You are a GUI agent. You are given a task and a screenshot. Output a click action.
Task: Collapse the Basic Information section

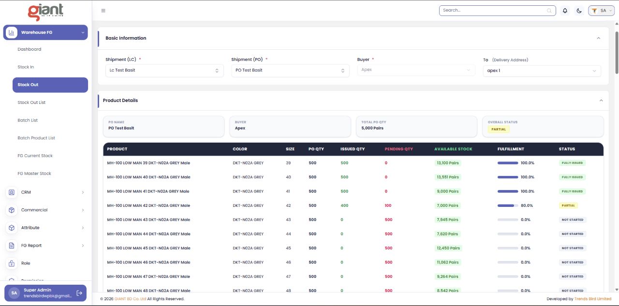click(598, 38)
